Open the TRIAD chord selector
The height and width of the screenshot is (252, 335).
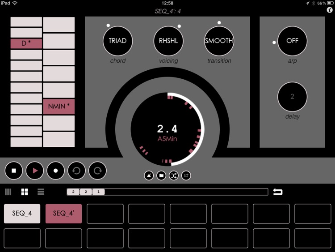(118, 41)
